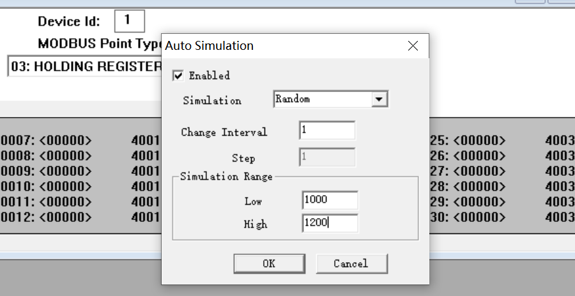Click the Device Id field
Screen dimensions: 575x296
coord(130,21)
